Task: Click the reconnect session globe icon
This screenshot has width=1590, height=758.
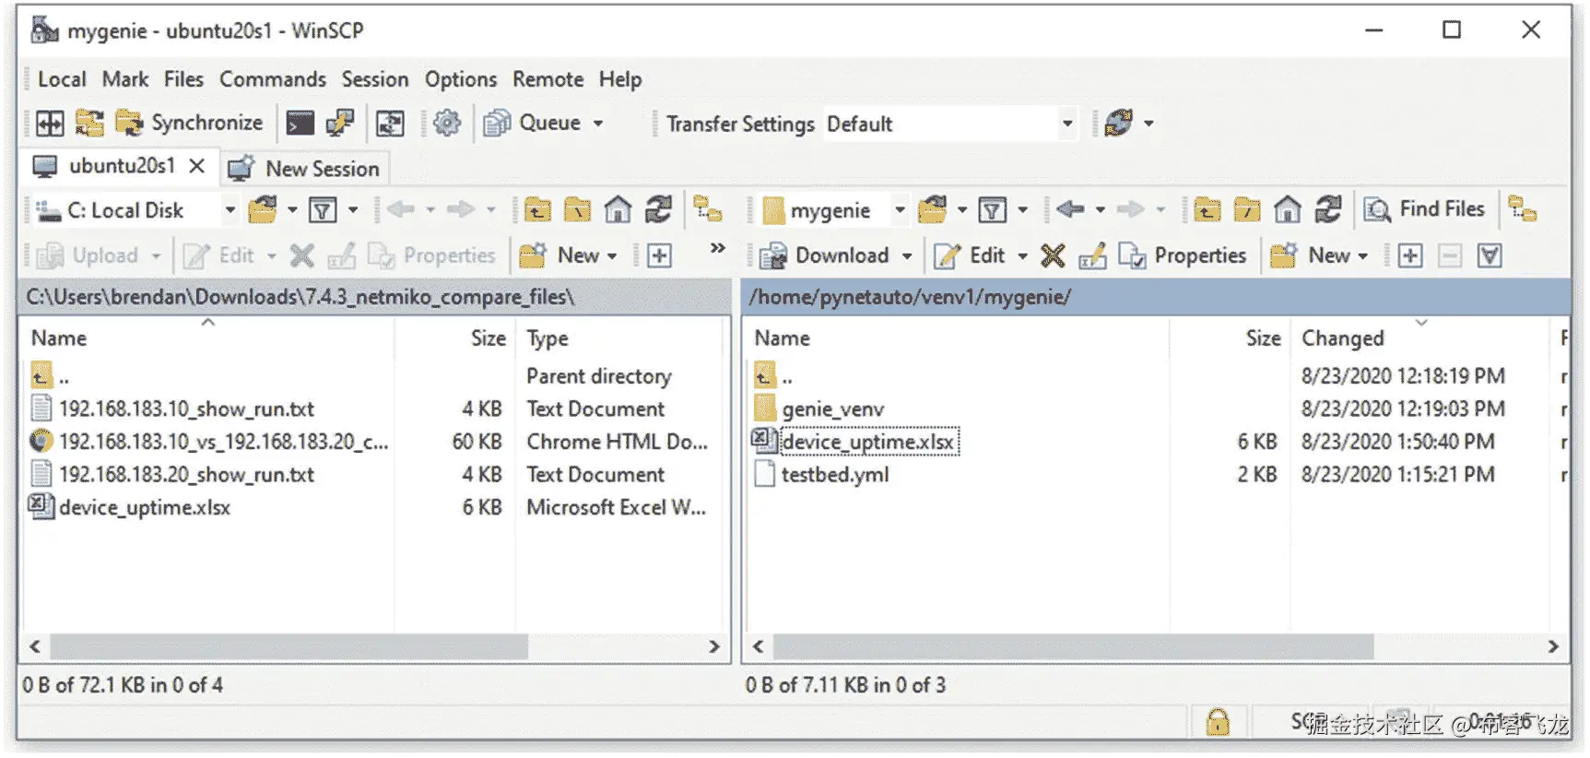Action: click(x=1118, y=123)
